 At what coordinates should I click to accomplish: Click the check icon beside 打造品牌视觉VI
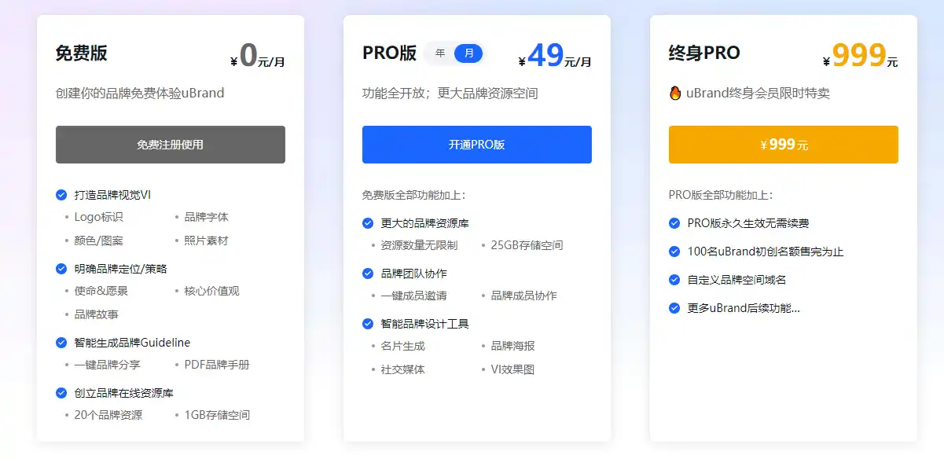(61, 195)
